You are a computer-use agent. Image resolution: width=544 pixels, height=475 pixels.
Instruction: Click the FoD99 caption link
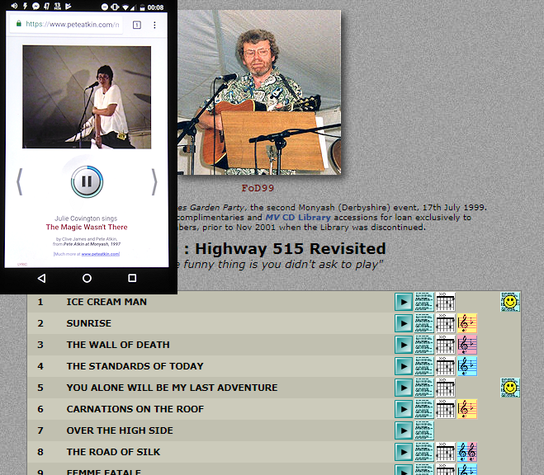coord(258,189)
